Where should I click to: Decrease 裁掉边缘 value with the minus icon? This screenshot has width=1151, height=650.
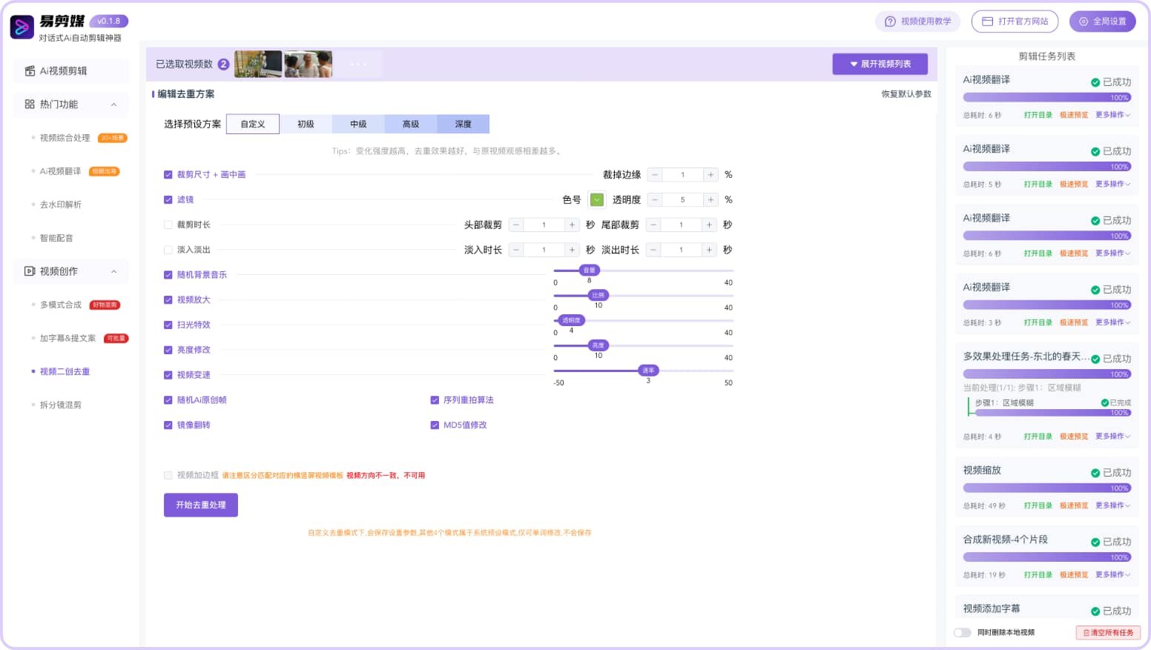point(655,175)
